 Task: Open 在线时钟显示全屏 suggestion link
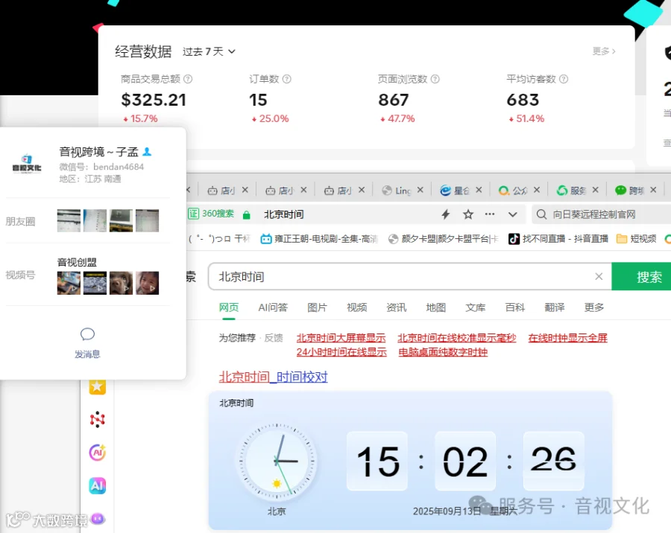tap(568, 338)
